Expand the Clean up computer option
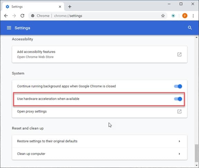Viewport: 199px width, 168px height. click(x=100, y=154)
